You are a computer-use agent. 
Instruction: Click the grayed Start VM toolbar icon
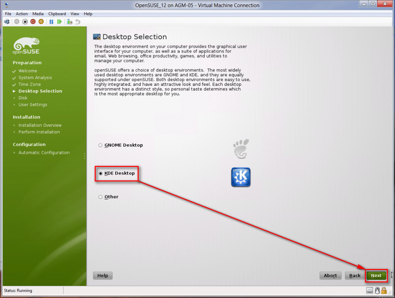17,22
